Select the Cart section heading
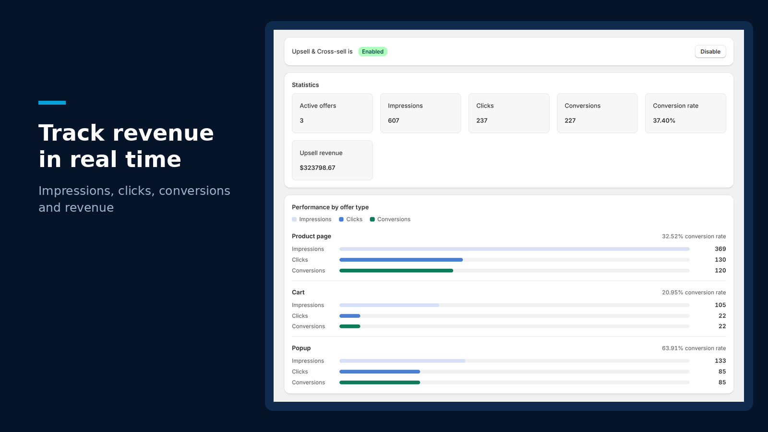Image resolution: width=768 pixels, height=432 pixels. click(298, 292)
